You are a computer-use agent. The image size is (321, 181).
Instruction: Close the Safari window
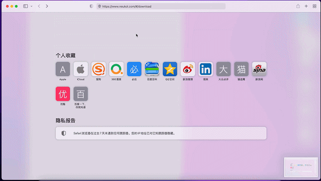[8, 6]
